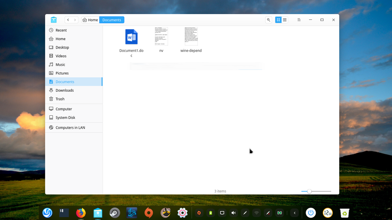Switch to list view
The height and width of the screenshot is (220, 392).
[x=285, y=20]
